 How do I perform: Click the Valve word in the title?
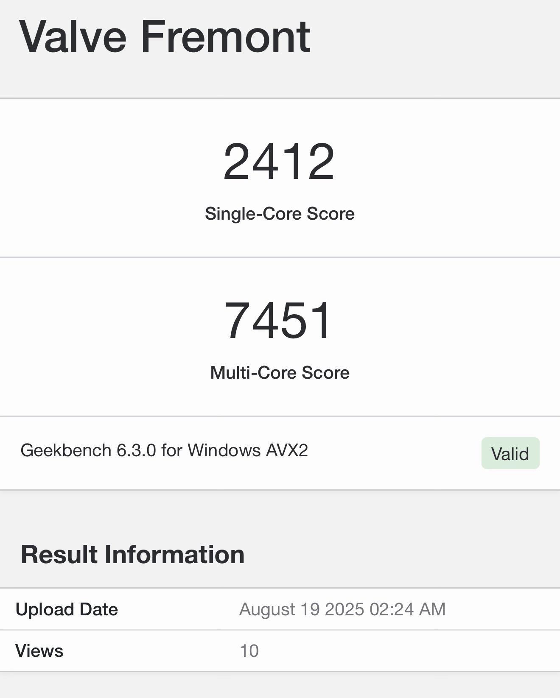point(73,37)
